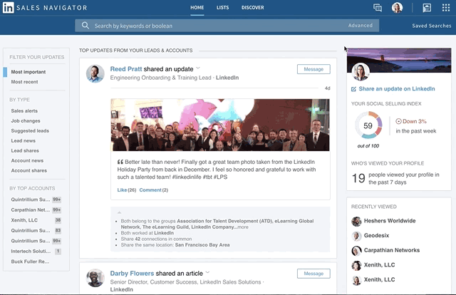Like Reed Pratt's update
This screenshot has width=456, height=295.
point(122,190)
